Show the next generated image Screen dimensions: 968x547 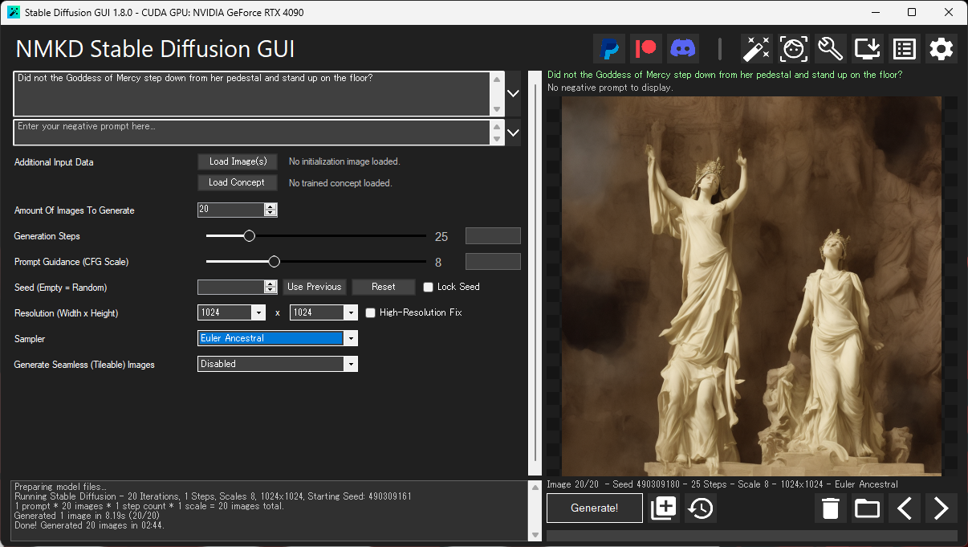(x=941, y=508)
